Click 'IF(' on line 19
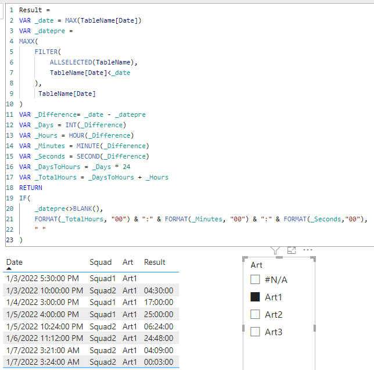This screenshot has width=374, height=370. [25, 198]
